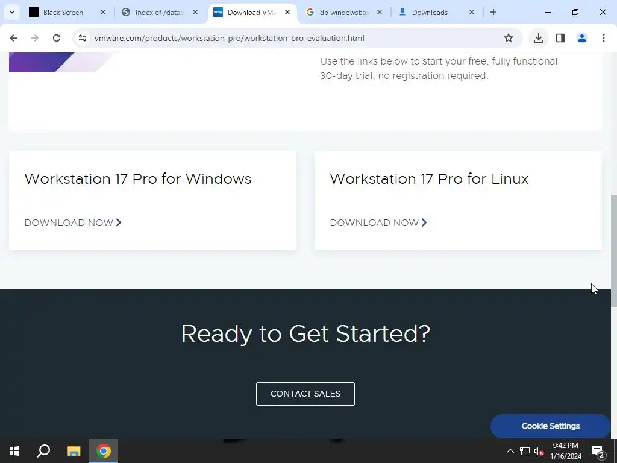Open the Chrome side panel
Screen dimensions: 617x463
tap(560, 38)
